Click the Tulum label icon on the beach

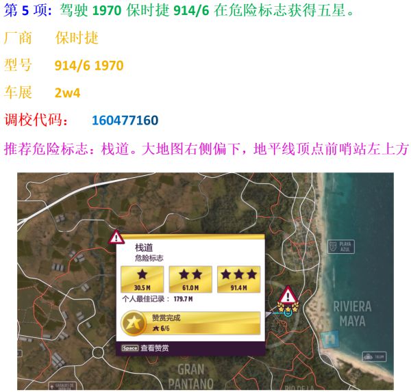[374, 356]
